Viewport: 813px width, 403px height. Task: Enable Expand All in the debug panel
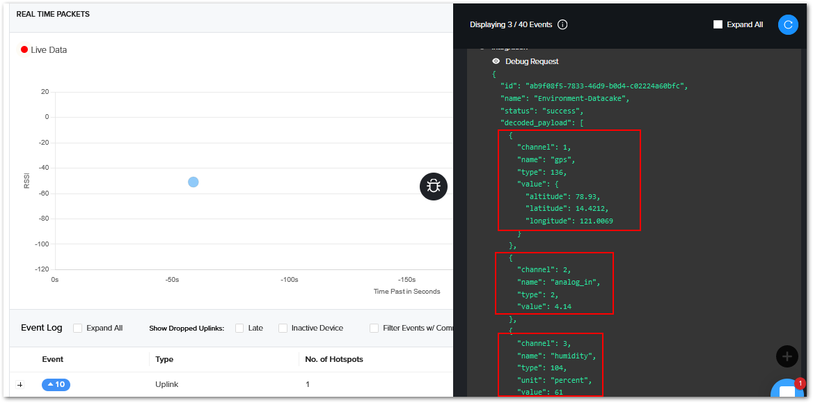tap(718, 24)
